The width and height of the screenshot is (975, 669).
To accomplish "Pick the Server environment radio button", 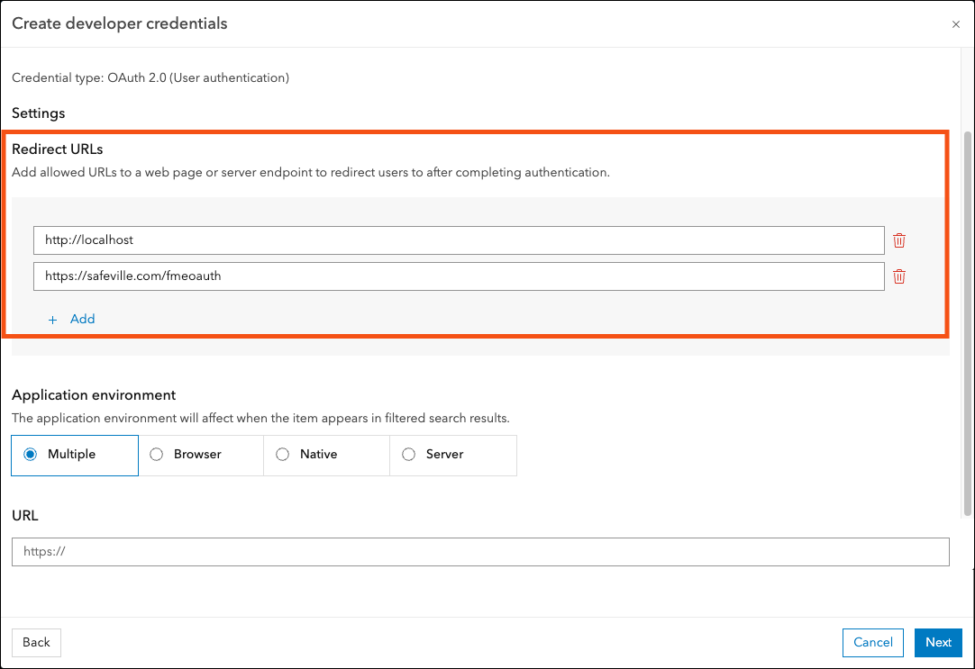I will pyautogui.click(x=408, y=455).
